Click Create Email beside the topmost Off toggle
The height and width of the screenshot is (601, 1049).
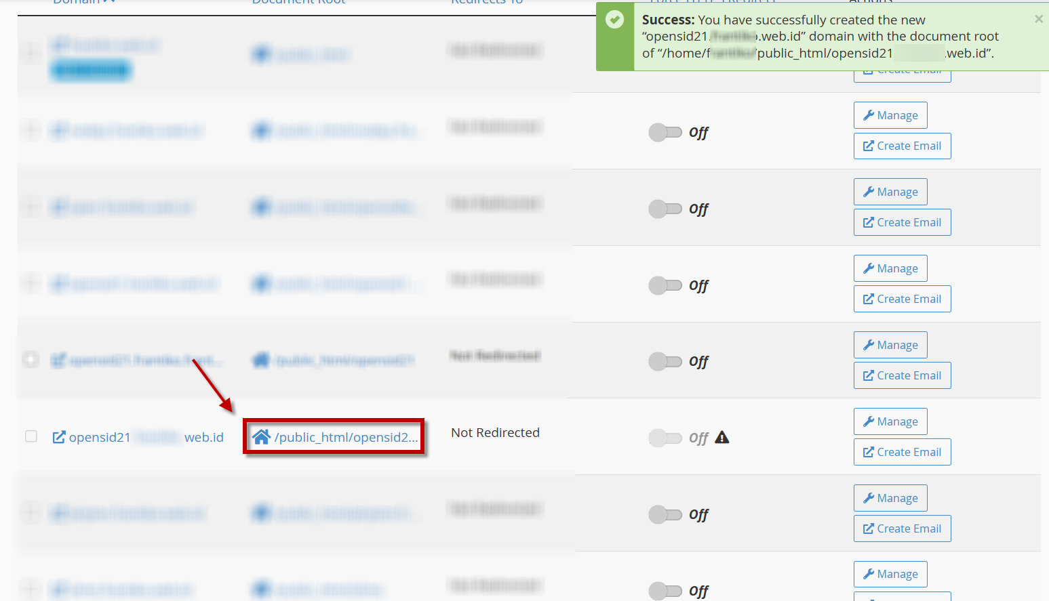click(902, 146)
